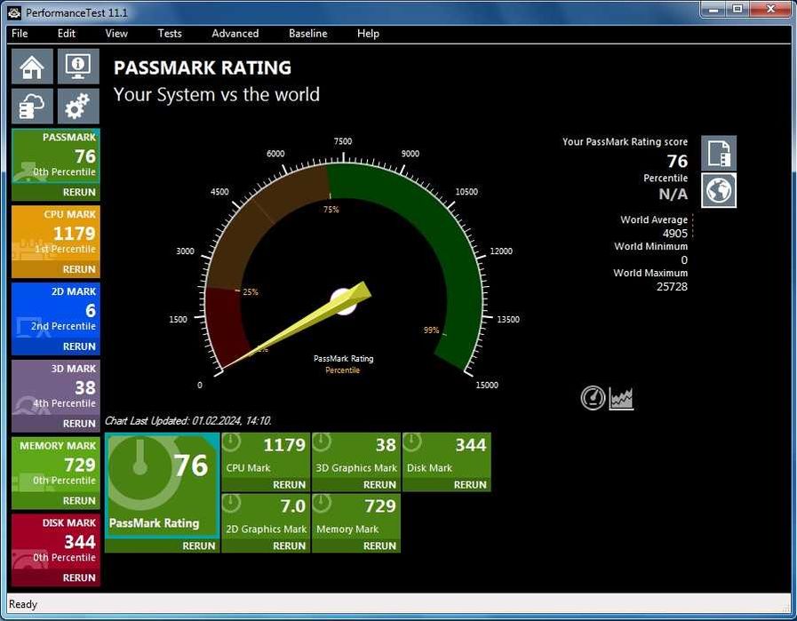797x621 pixels.
Task: Rerun under the large PassMark Rating tile
Action: click(x=199, y=545)
